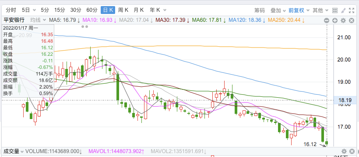The image size is (359, 157).
Task: Toggle the 筹码 chip distribution view
Action: 260,10
